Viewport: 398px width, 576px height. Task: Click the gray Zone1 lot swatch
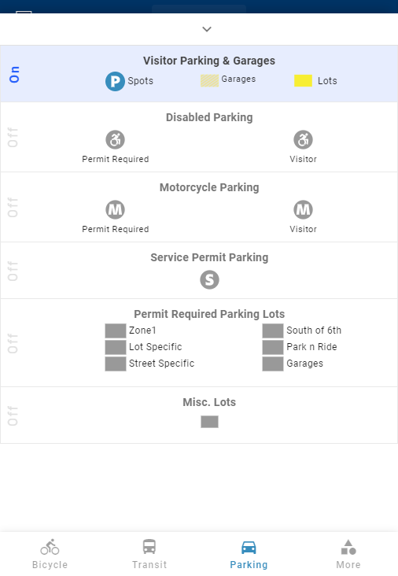(x=116, y=330)
